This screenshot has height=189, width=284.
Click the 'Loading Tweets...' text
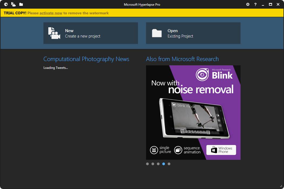pos(56,68)
